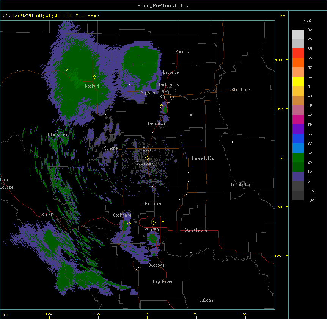Click the Vulcan city label
Screen dimensions: 327x319
pos(206,300)
